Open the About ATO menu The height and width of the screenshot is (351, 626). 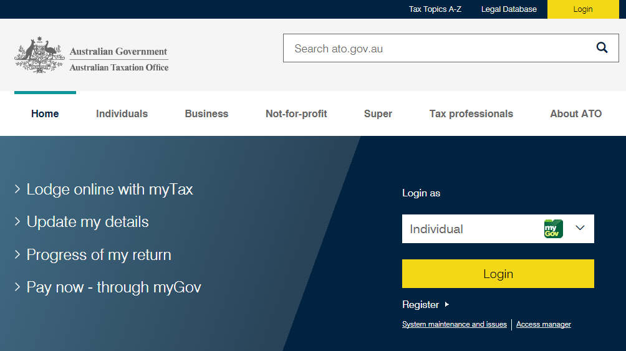pos(575,114)
